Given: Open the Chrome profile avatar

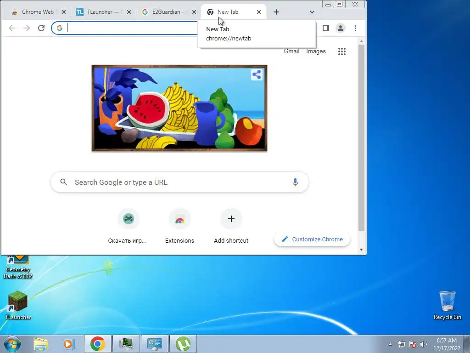Looking at the screenshot, I should point(341,28).
